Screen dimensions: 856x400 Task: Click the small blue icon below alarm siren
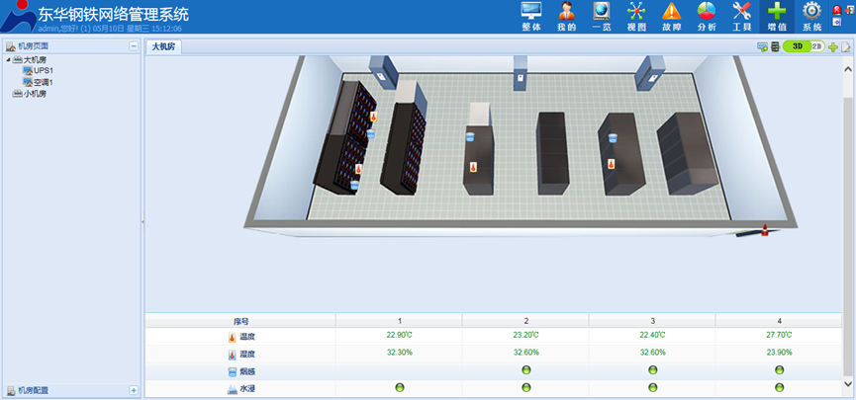(836, 22)
